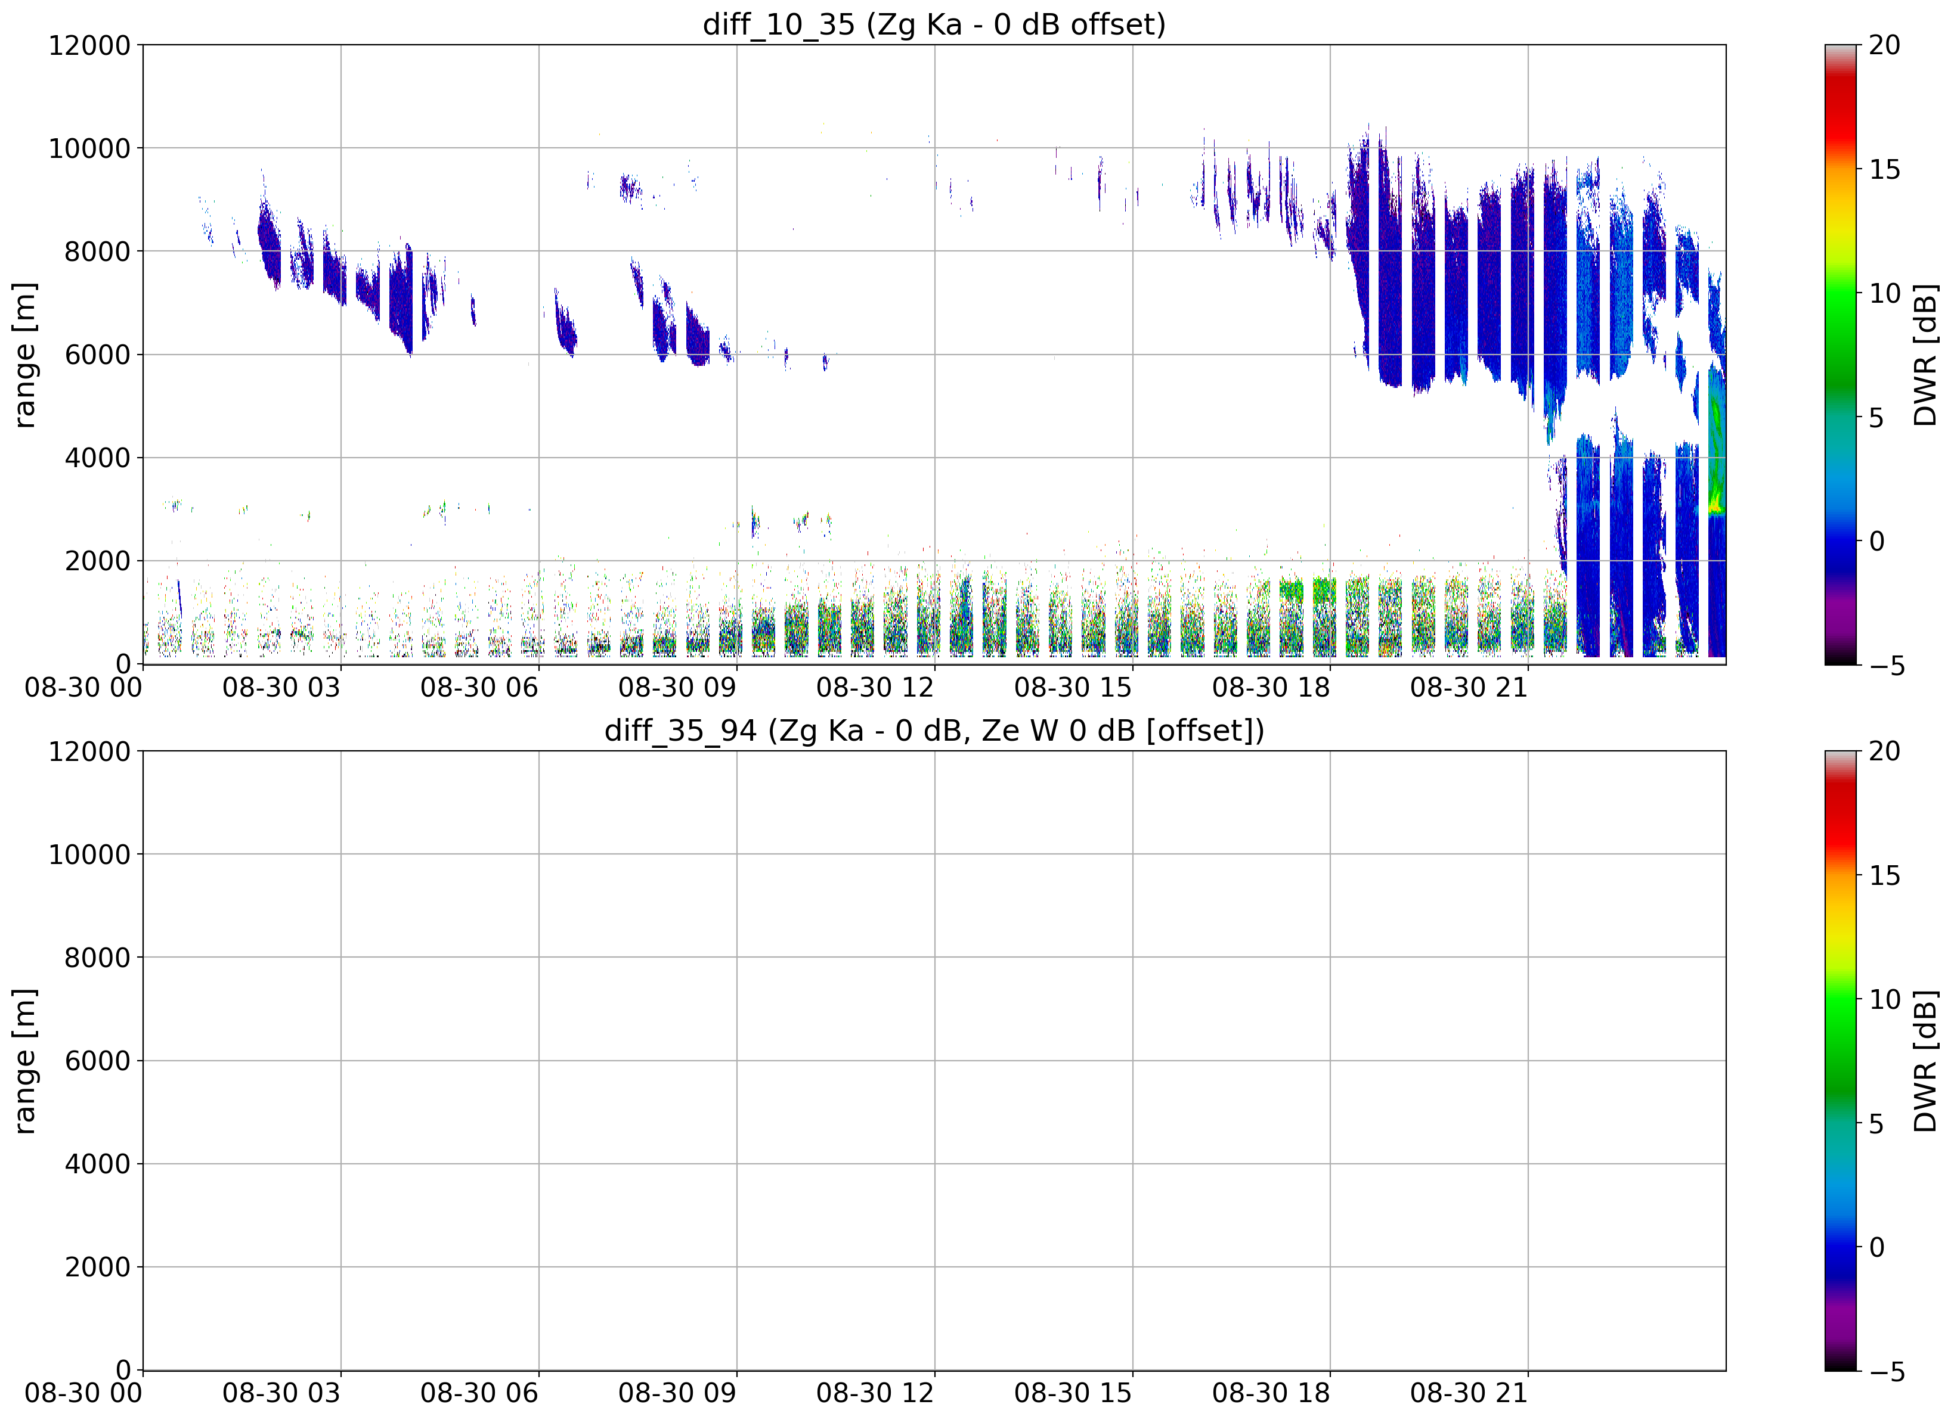This screenshot has height=1420, width=1954.
Task: Click the bottom colorbar's DWR [dB] label
Action: pos(1925,1061)
